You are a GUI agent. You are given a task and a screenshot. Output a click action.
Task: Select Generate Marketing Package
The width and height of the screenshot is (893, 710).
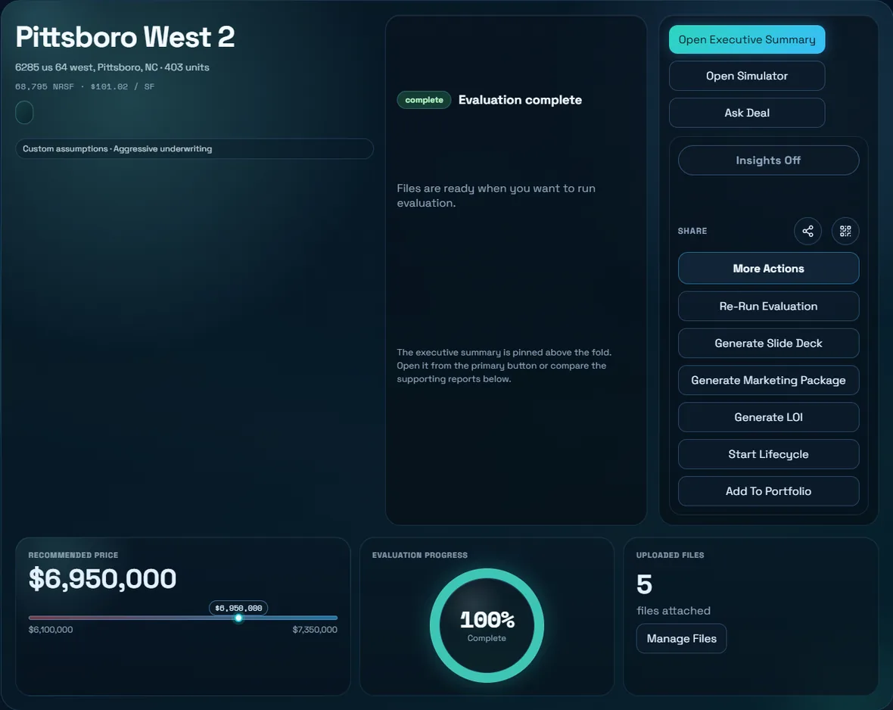pos(768,380)
